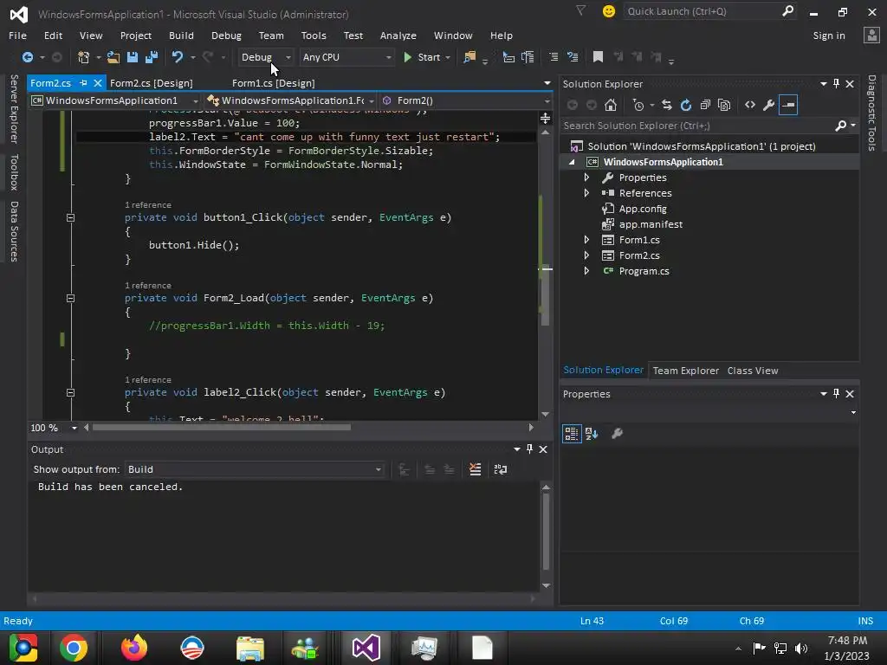
Task: Select Program.cs in Solution Explorer
Action: tap(644, 271)
